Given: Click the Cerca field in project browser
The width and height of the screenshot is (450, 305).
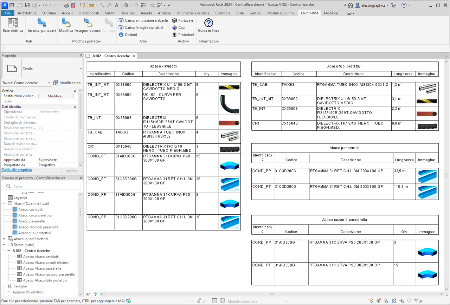Looking at the screenshot, I should (x=42, y=187).
